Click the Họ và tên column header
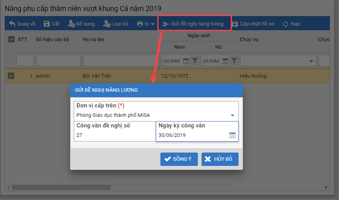Image resolution: width=339 pixels, height=200 pixels. 93,40
